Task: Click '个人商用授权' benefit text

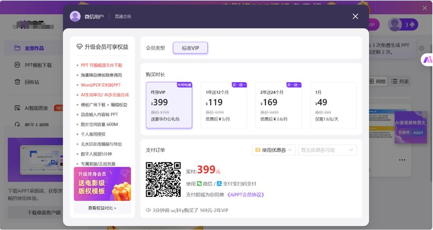Action: tap(93, 135)
